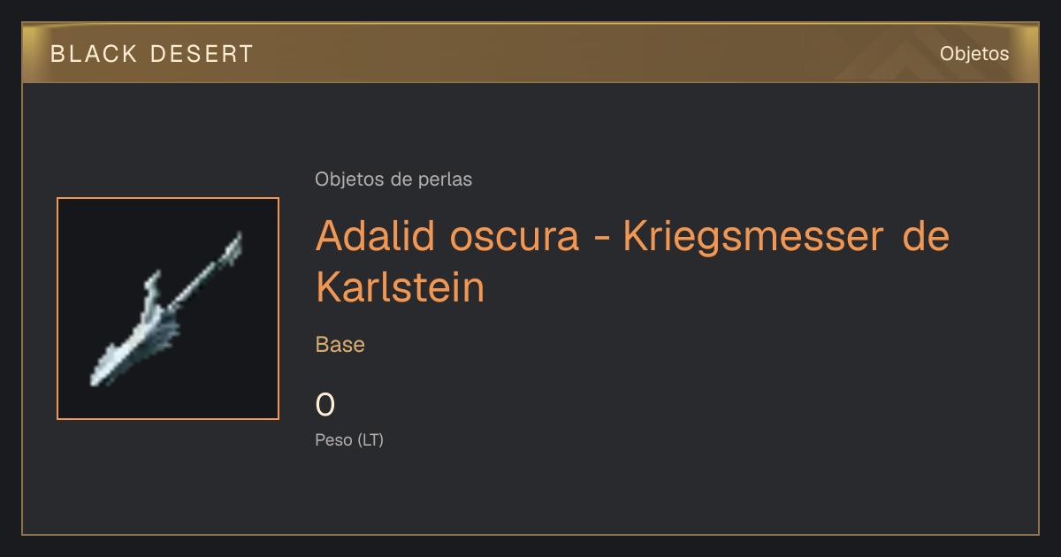Click the word Karlstein in the title

pyautogui.click(x=401, y=287)
